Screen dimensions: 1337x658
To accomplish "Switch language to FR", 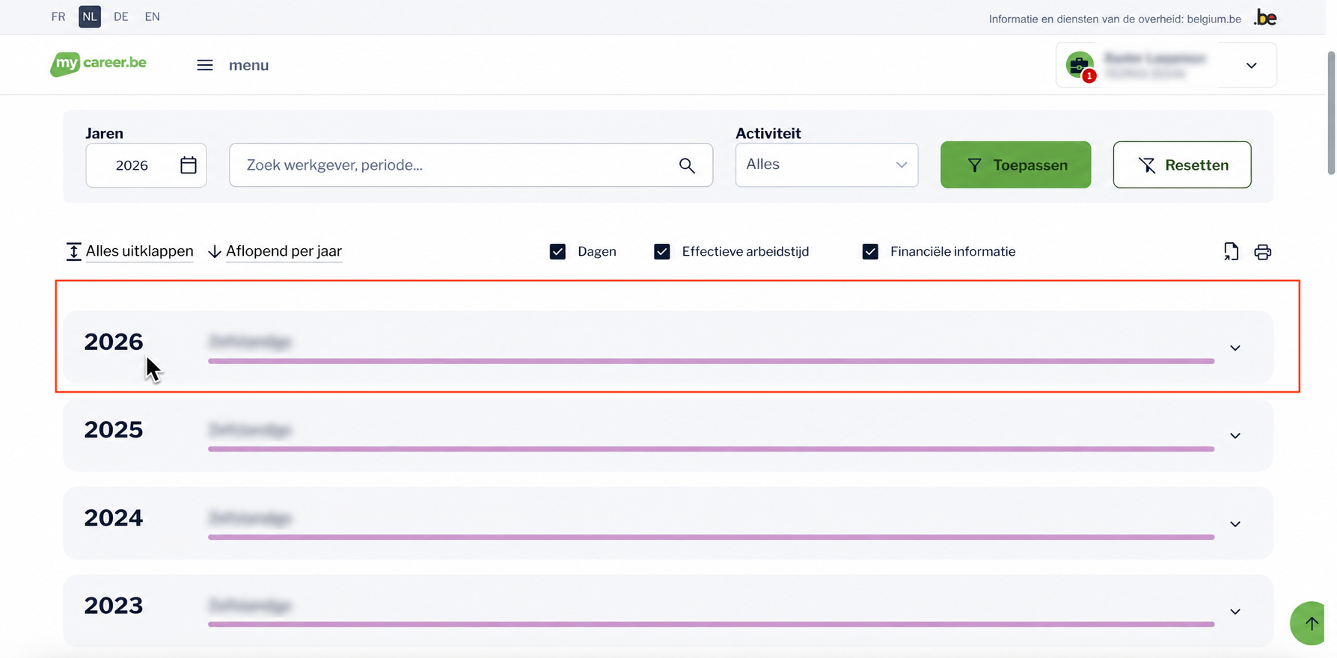I will (58, 16).
